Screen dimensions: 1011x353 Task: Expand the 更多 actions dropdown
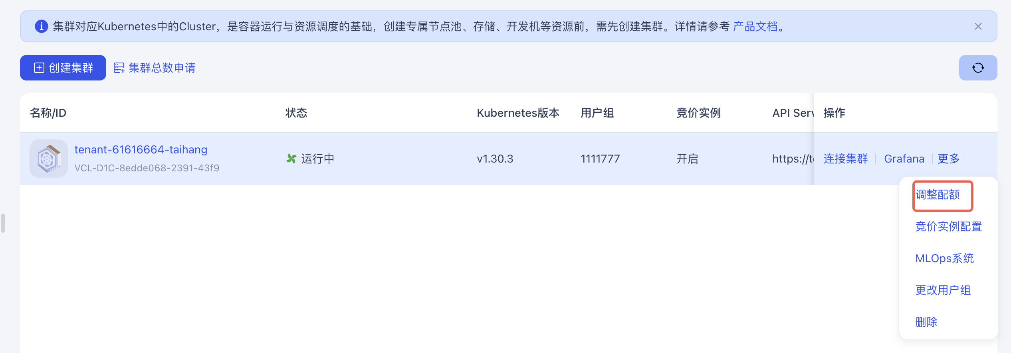[x=948, y=159]
